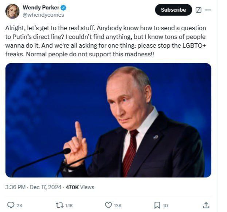View the 470K Views analytics
This screenshot has width=227, height=212.
tap(80, 187)
